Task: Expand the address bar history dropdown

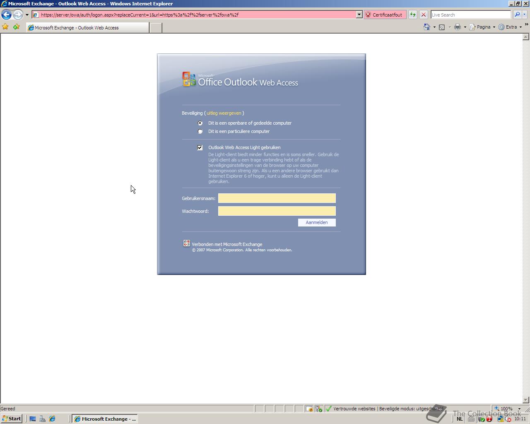Action: coord(359,15)
